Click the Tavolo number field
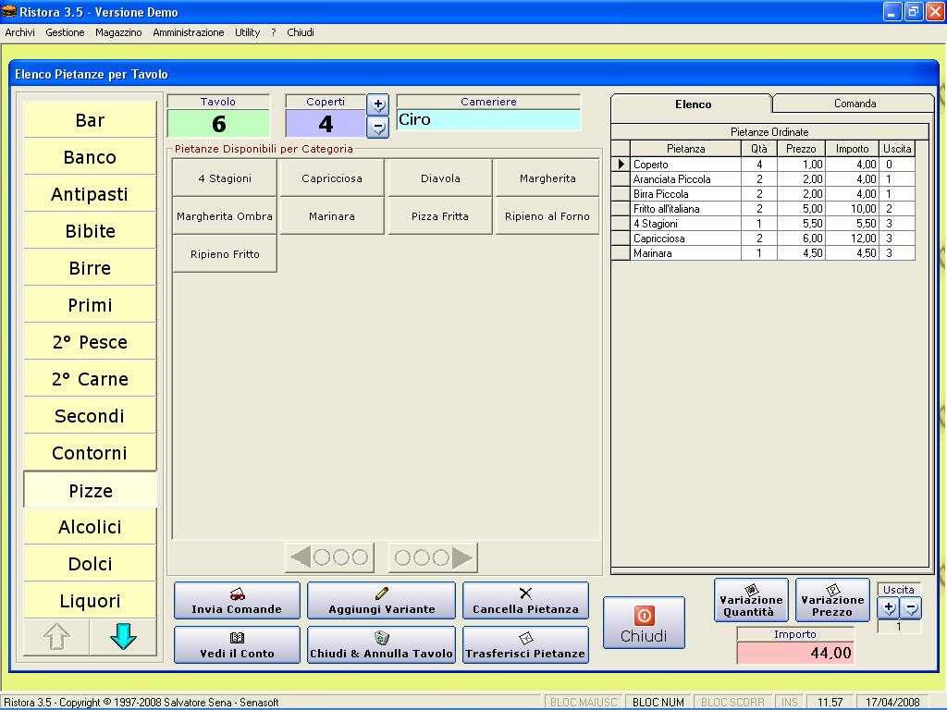 [x=218, y=124]
